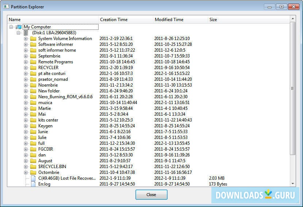Expand the muzica folder node
Viewport: 303px width, 207px height.
pos(26,103)
